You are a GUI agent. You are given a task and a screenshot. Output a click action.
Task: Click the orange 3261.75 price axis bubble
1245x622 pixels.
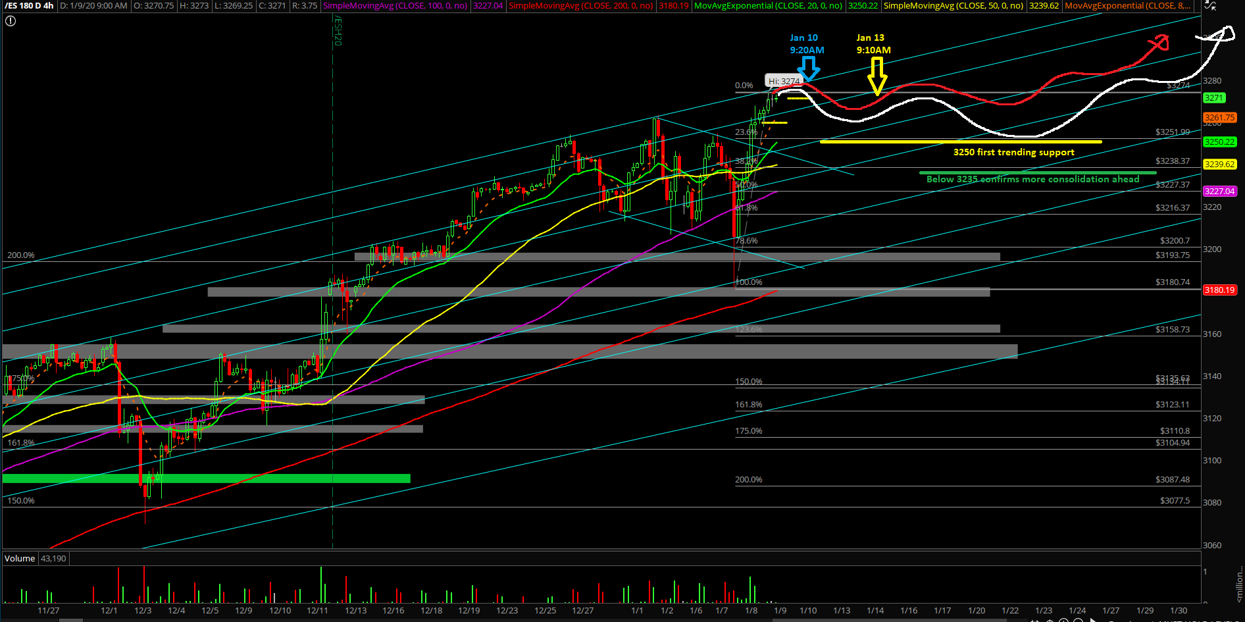pos(1220,118)
